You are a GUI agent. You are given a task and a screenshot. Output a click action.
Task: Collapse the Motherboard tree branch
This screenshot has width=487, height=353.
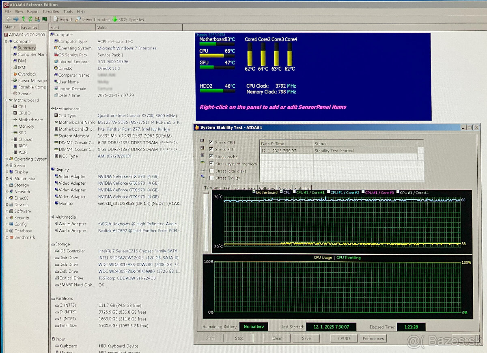pos(6,100)
